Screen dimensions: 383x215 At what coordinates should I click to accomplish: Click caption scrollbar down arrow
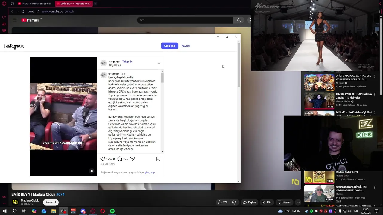pyautogui.click(x=162, y=152)
